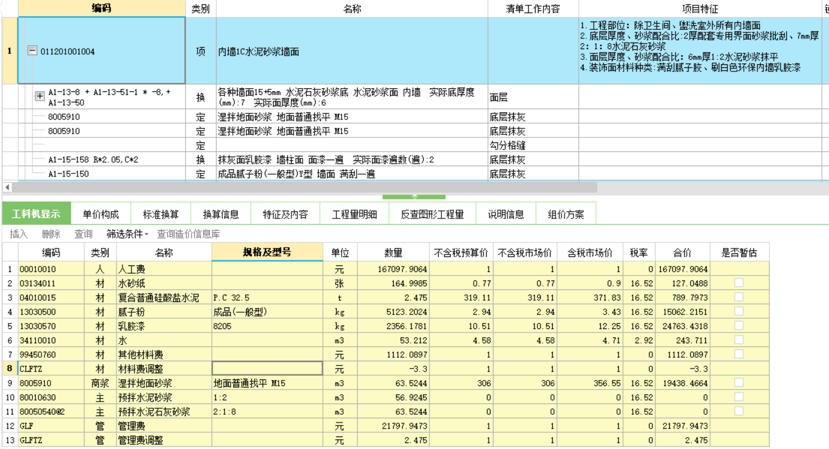Click the 查询造价信息库 button

click(x=188, y=234)
